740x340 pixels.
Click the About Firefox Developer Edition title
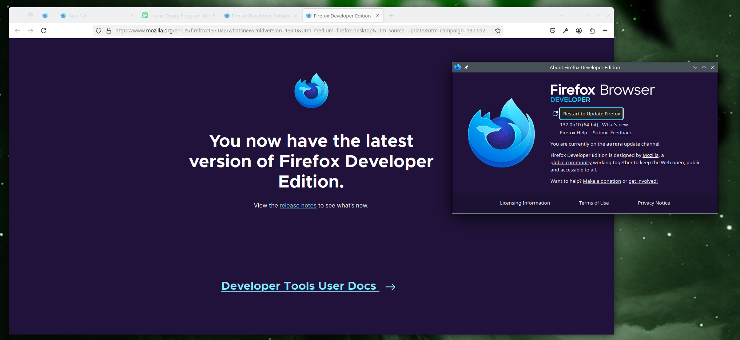click(x=585, y=67)
